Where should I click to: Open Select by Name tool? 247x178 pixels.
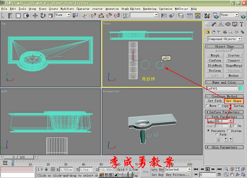tap(10, 16)
